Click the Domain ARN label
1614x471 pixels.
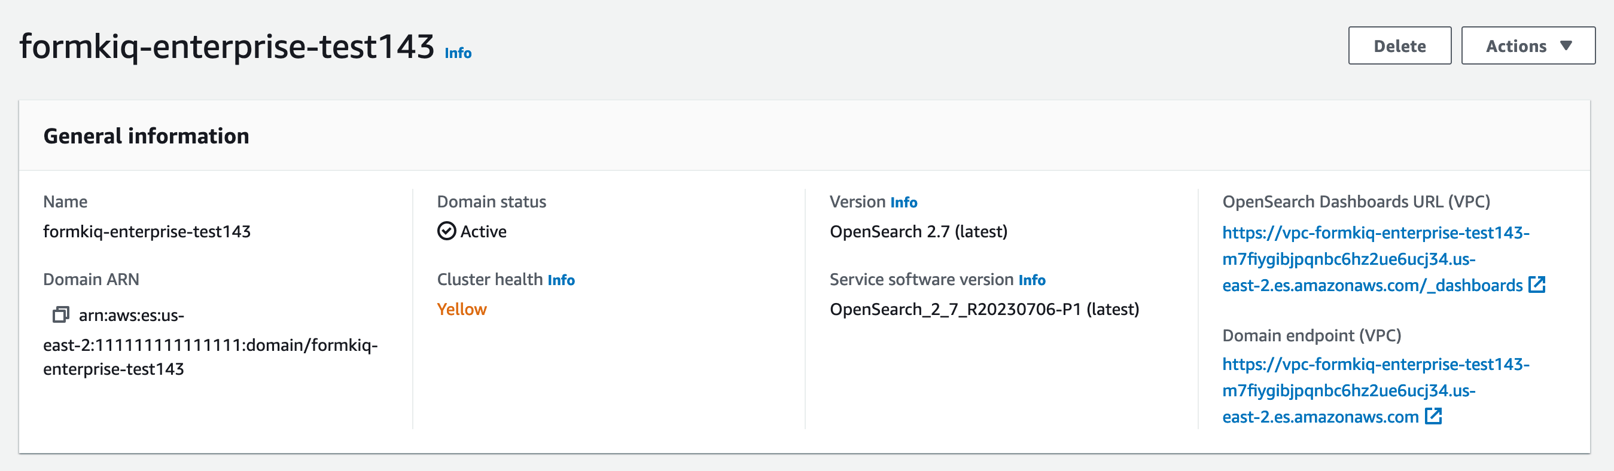click(x=92, y=279)
